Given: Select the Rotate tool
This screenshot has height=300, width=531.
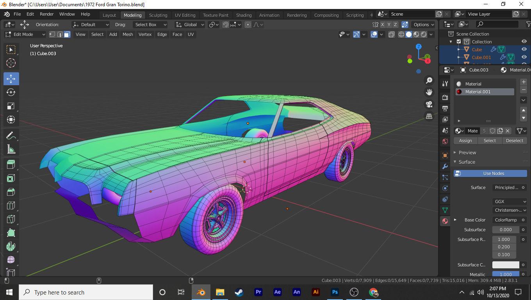Looking at the screenshot, I should tap(11, 92).
